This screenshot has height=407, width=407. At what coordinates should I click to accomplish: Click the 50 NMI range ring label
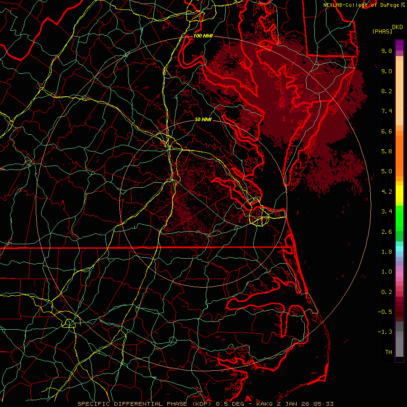coord(203,119)
